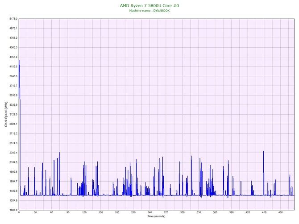299x224 pixels.
Task: Click the x-axis tick label 210
Action: point(133,212)
